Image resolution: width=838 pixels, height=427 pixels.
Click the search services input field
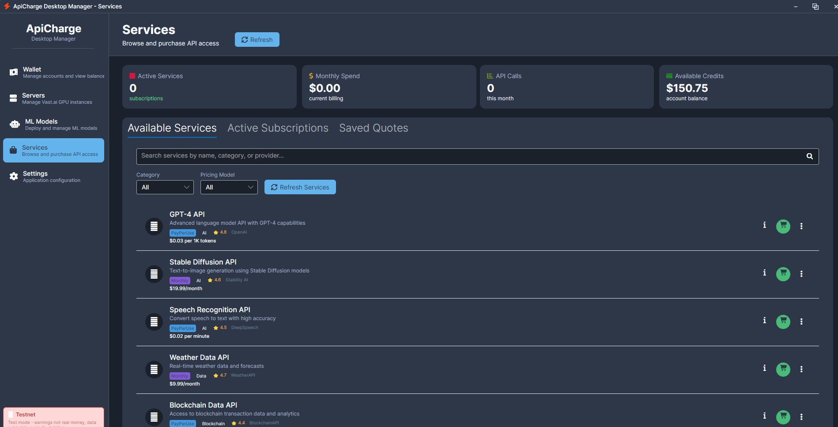(x=468, y=156)
